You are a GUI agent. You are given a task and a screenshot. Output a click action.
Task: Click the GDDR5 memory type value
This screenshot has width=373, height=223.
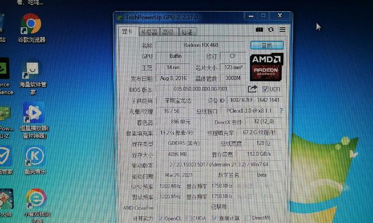(183, 143)
